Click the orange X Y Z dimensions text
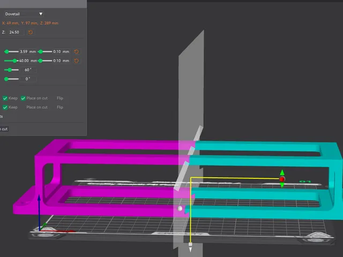This screenshot has width=343, height=257. [30, 23]
